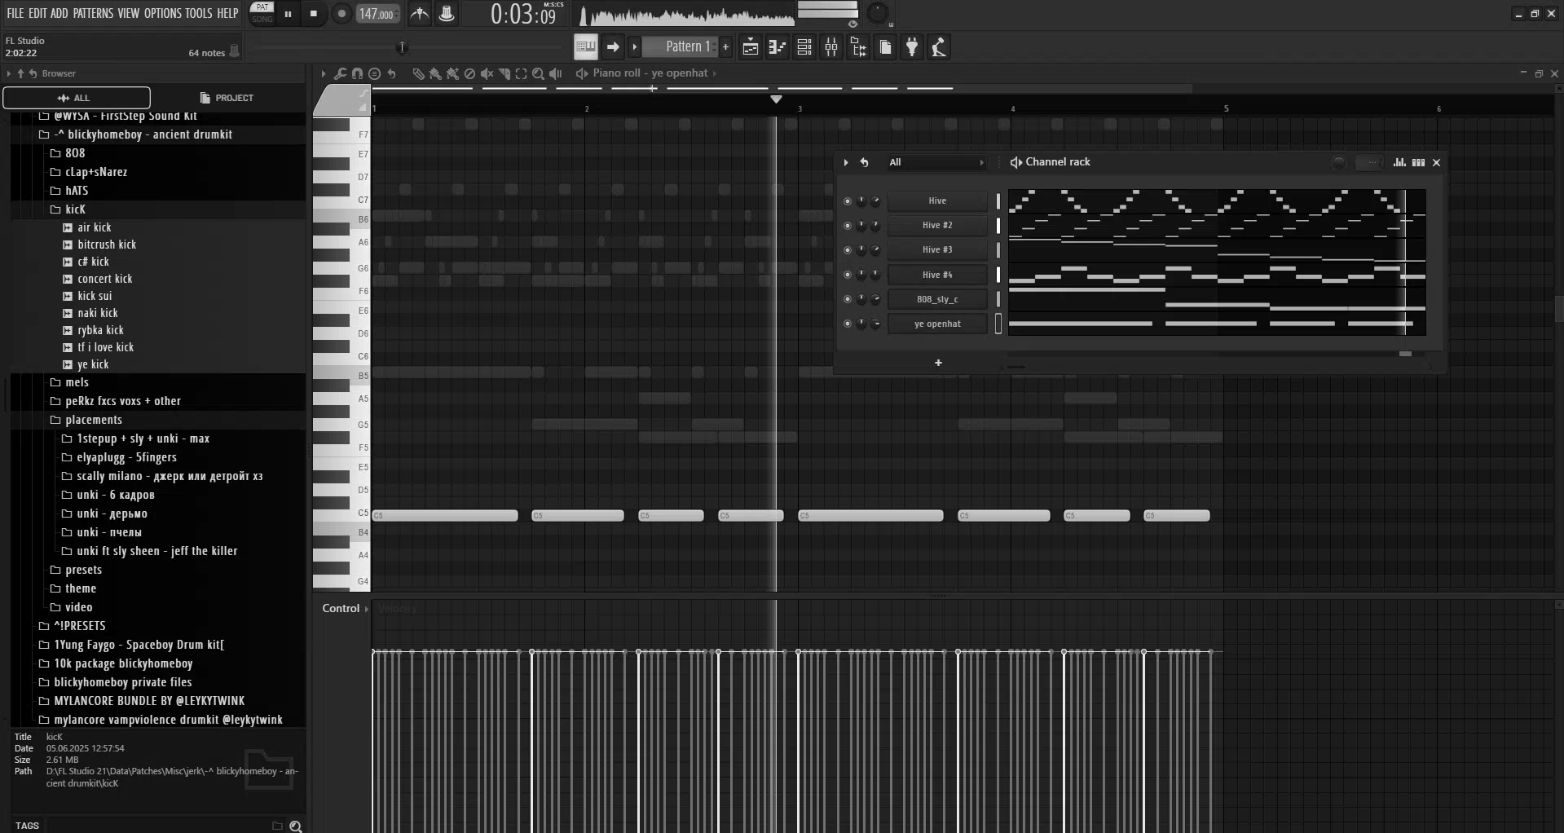Screen dimensions: 1564x833
Task: Select the ye kick sample
Action: click(93, 364)
